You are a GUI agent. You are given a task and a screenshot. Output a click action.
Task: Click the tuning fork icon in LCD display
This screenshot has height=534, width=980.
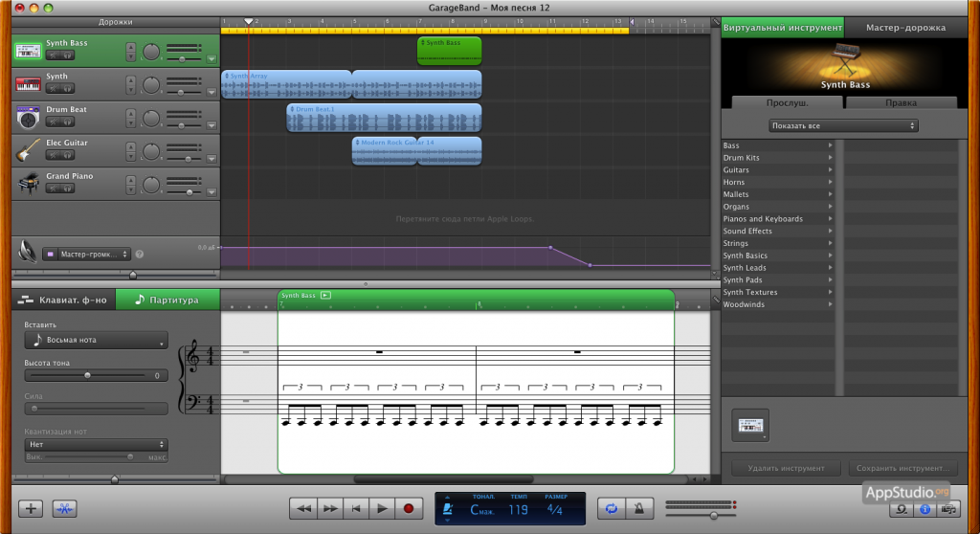tap(448, 509)
